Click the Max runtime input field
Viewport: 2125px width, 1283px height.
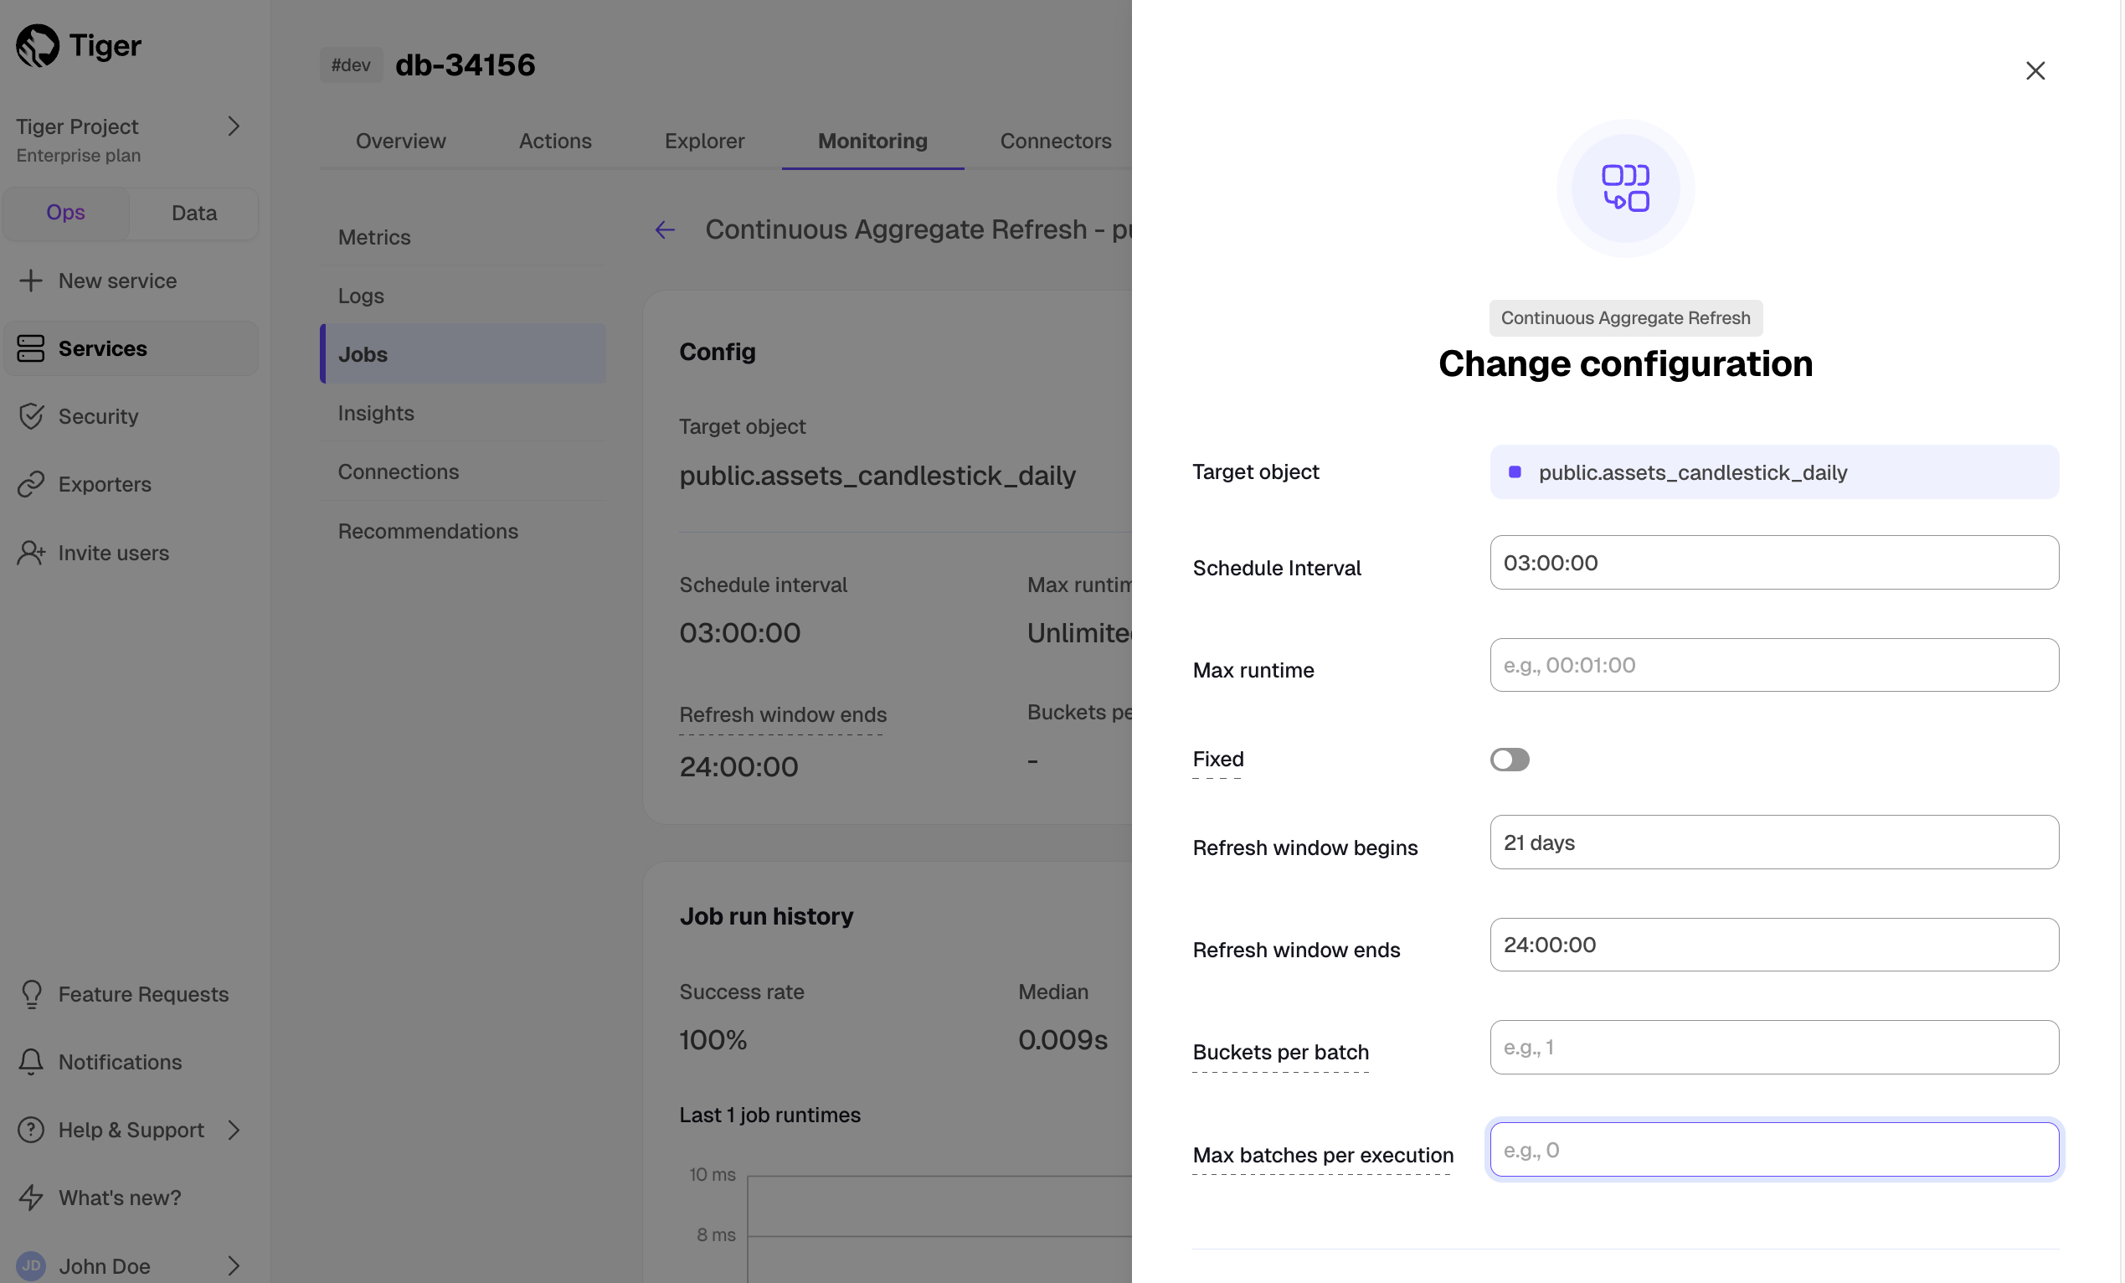(1774, 665)
